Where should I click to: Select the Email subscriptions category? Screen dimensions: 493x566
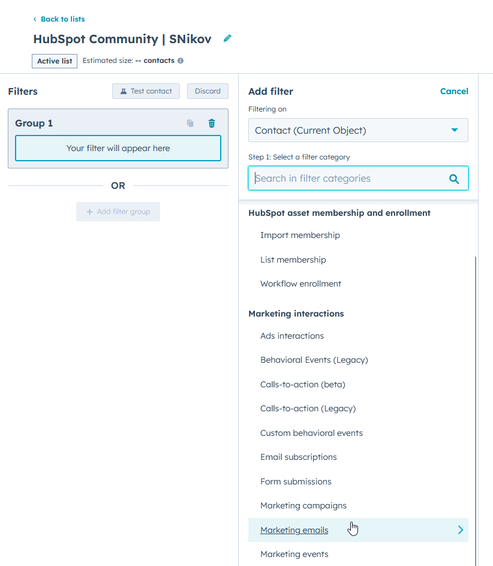pos(298,457)
